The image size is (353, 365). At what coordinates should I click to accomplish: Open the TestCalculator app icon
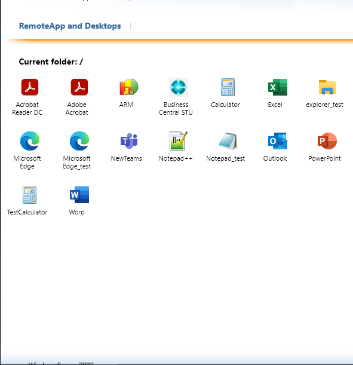coord(29,195)
